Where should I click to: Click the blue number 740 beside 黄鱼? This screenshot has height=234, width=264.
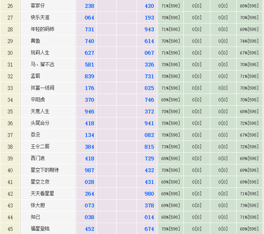tap(90, 41)
